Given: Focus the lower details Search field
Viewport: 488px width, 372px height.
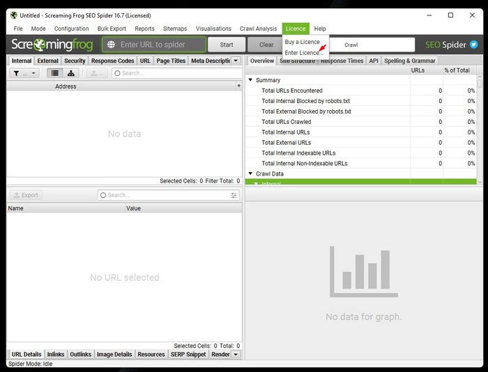Looking at the screenshot, I should pyautogui.click(x=169, y=195).
